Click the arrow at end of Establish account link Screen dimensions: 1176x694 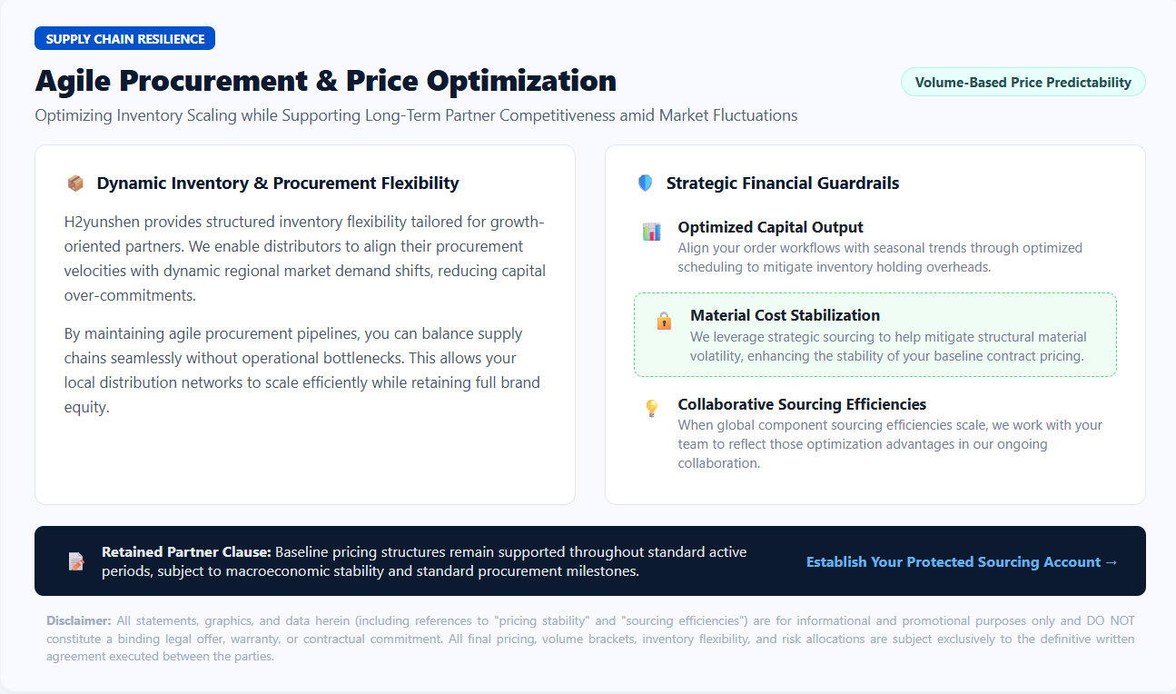(1112, 562)
